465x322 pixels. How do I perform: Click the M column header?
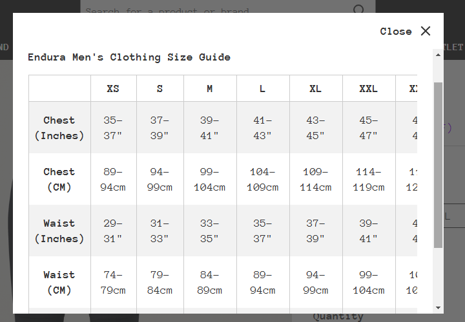click(x=210, y=88)
